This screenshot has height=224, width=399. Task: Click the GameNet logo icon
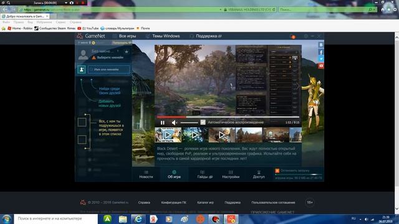pos(80,36)
